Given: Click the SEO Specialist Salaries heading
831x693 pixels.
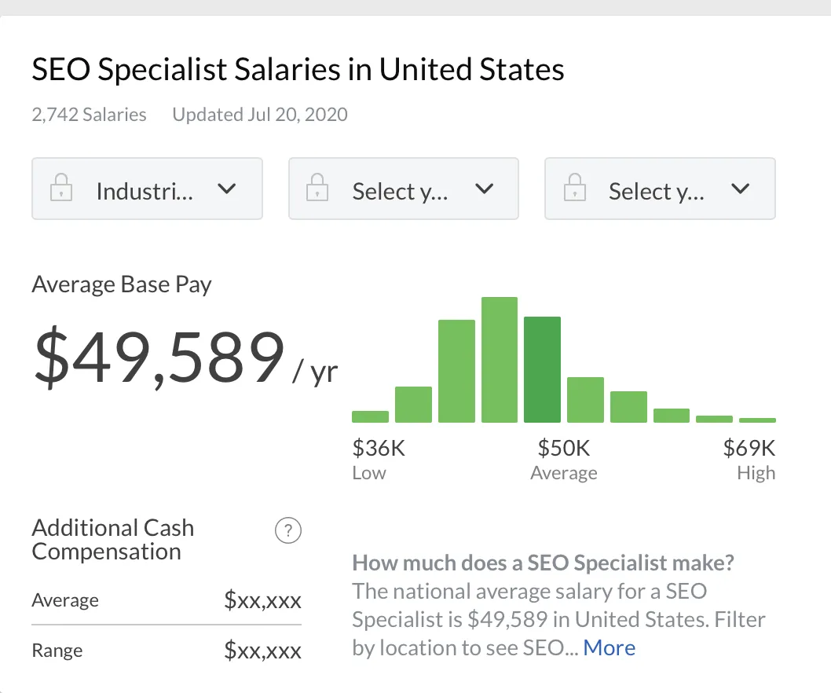Looking at the screenshot, I should 298,69.
